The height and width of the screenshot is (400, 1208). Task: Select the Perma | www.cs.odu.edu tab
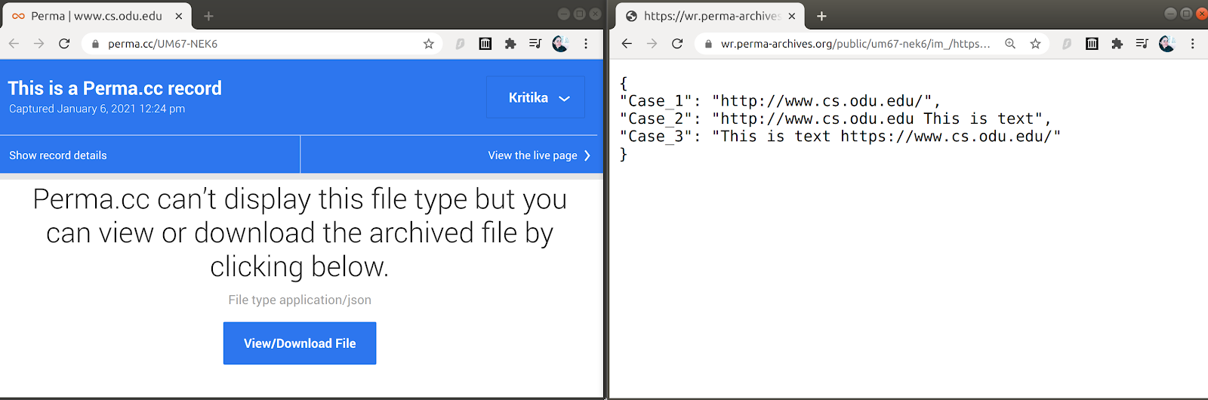[x=97, y=16]
